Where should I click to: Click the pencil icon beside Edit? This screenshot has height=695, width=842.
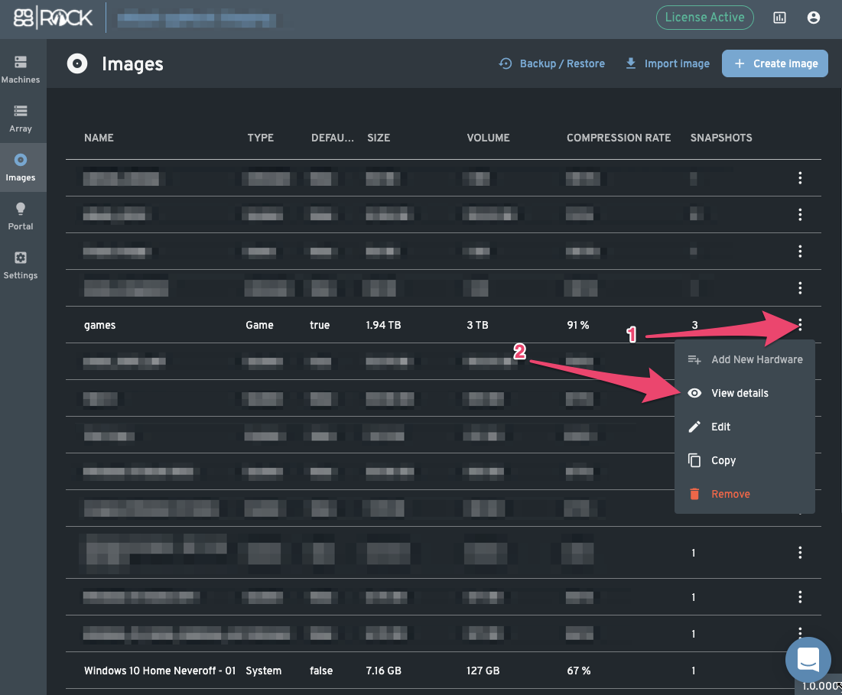tap(694, 427)
